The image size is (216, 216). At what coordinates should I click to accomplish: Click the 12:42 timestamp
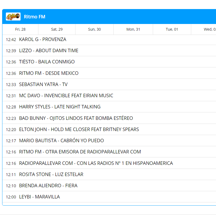11,40
